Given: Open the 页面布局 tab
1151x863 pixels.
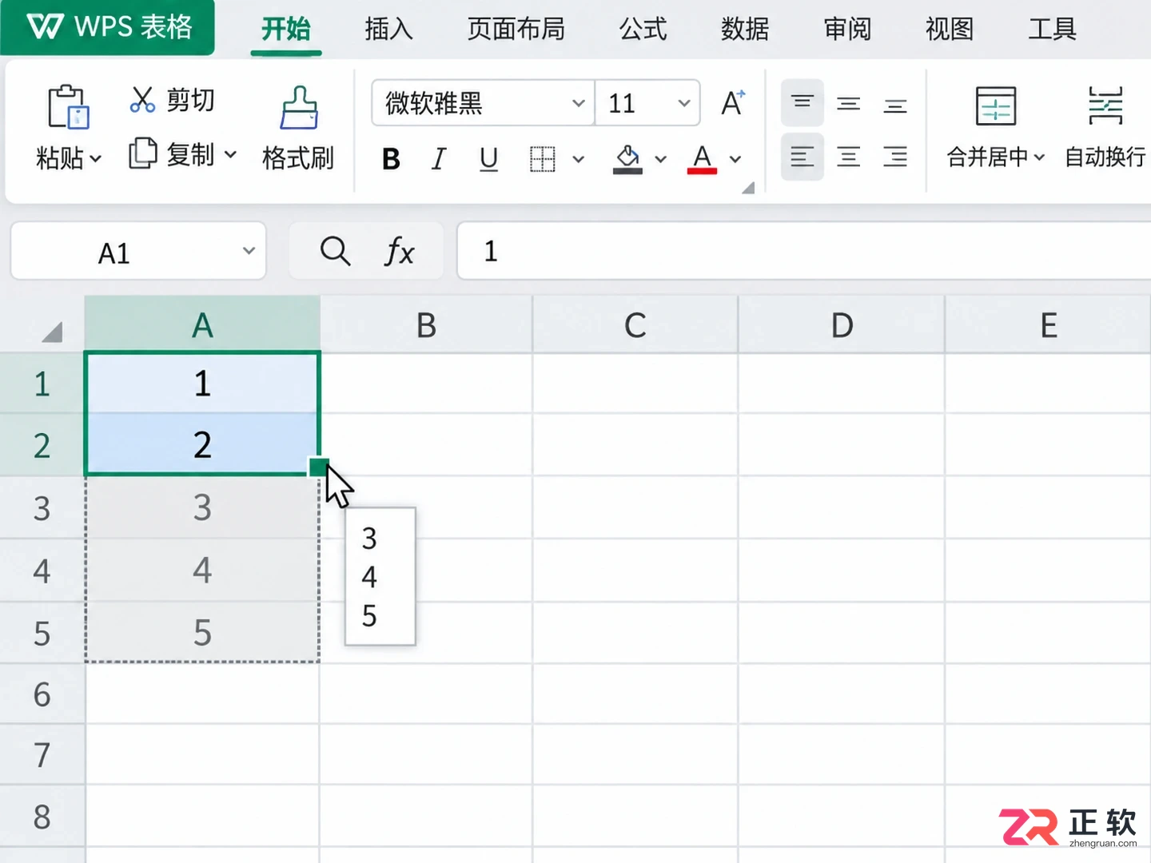Looking at the screenshot, I should (516, 29).
